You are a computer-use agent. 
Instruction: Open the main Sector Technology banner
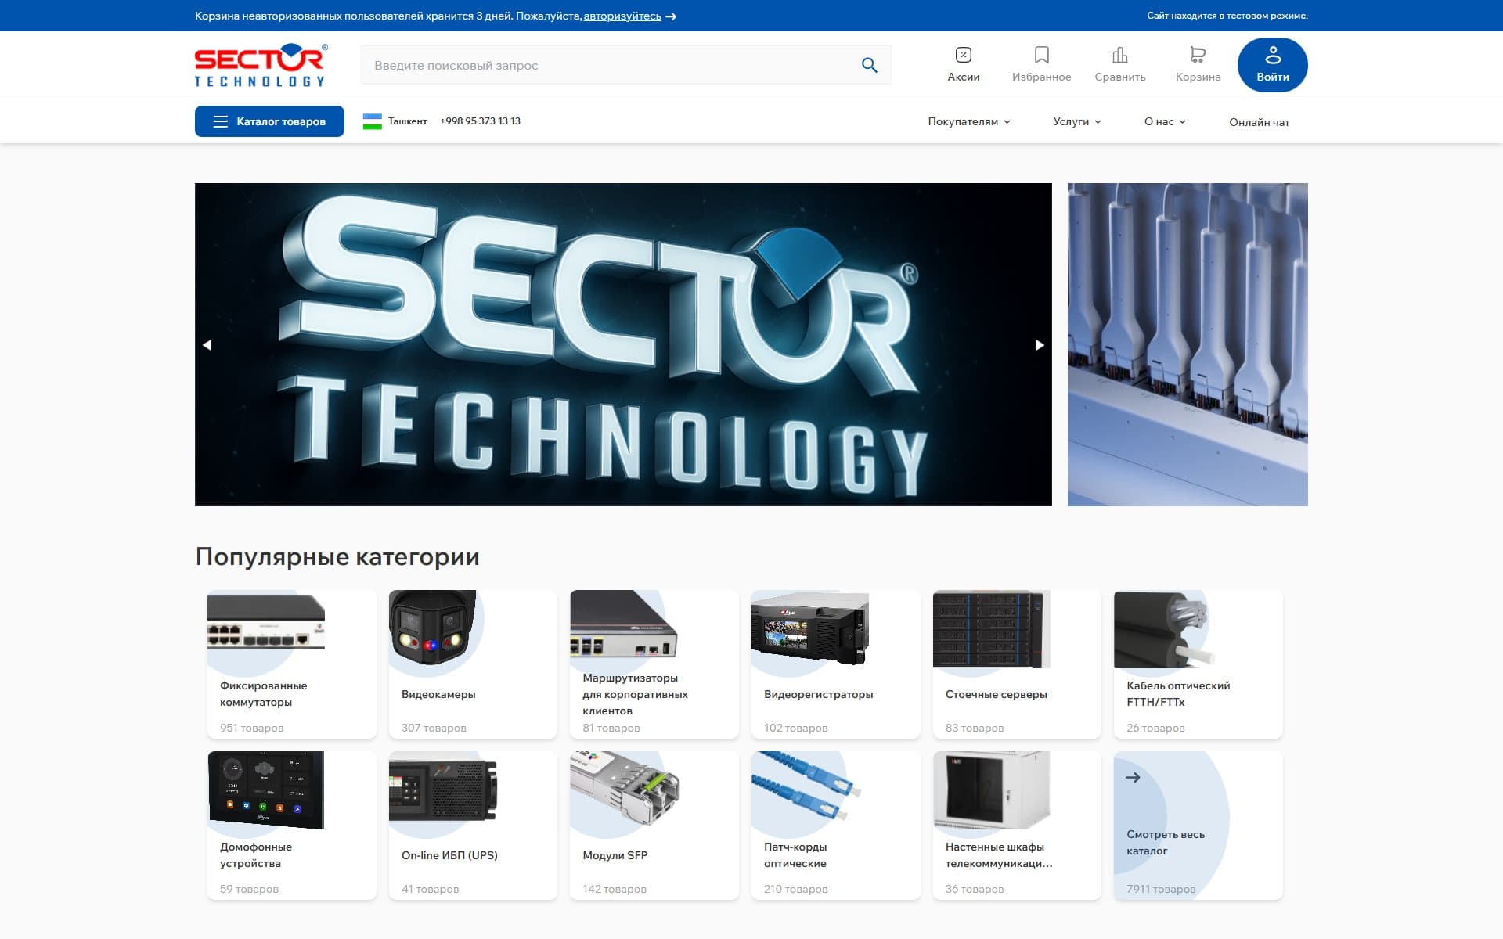click(x=623, y=344)
